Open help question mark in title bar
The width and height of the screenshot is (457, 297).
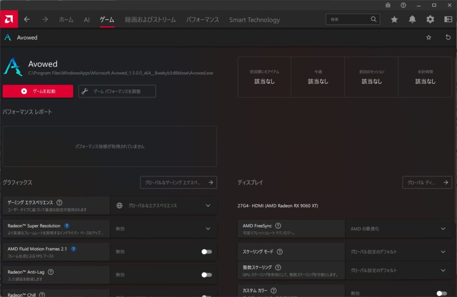(403, 5)
